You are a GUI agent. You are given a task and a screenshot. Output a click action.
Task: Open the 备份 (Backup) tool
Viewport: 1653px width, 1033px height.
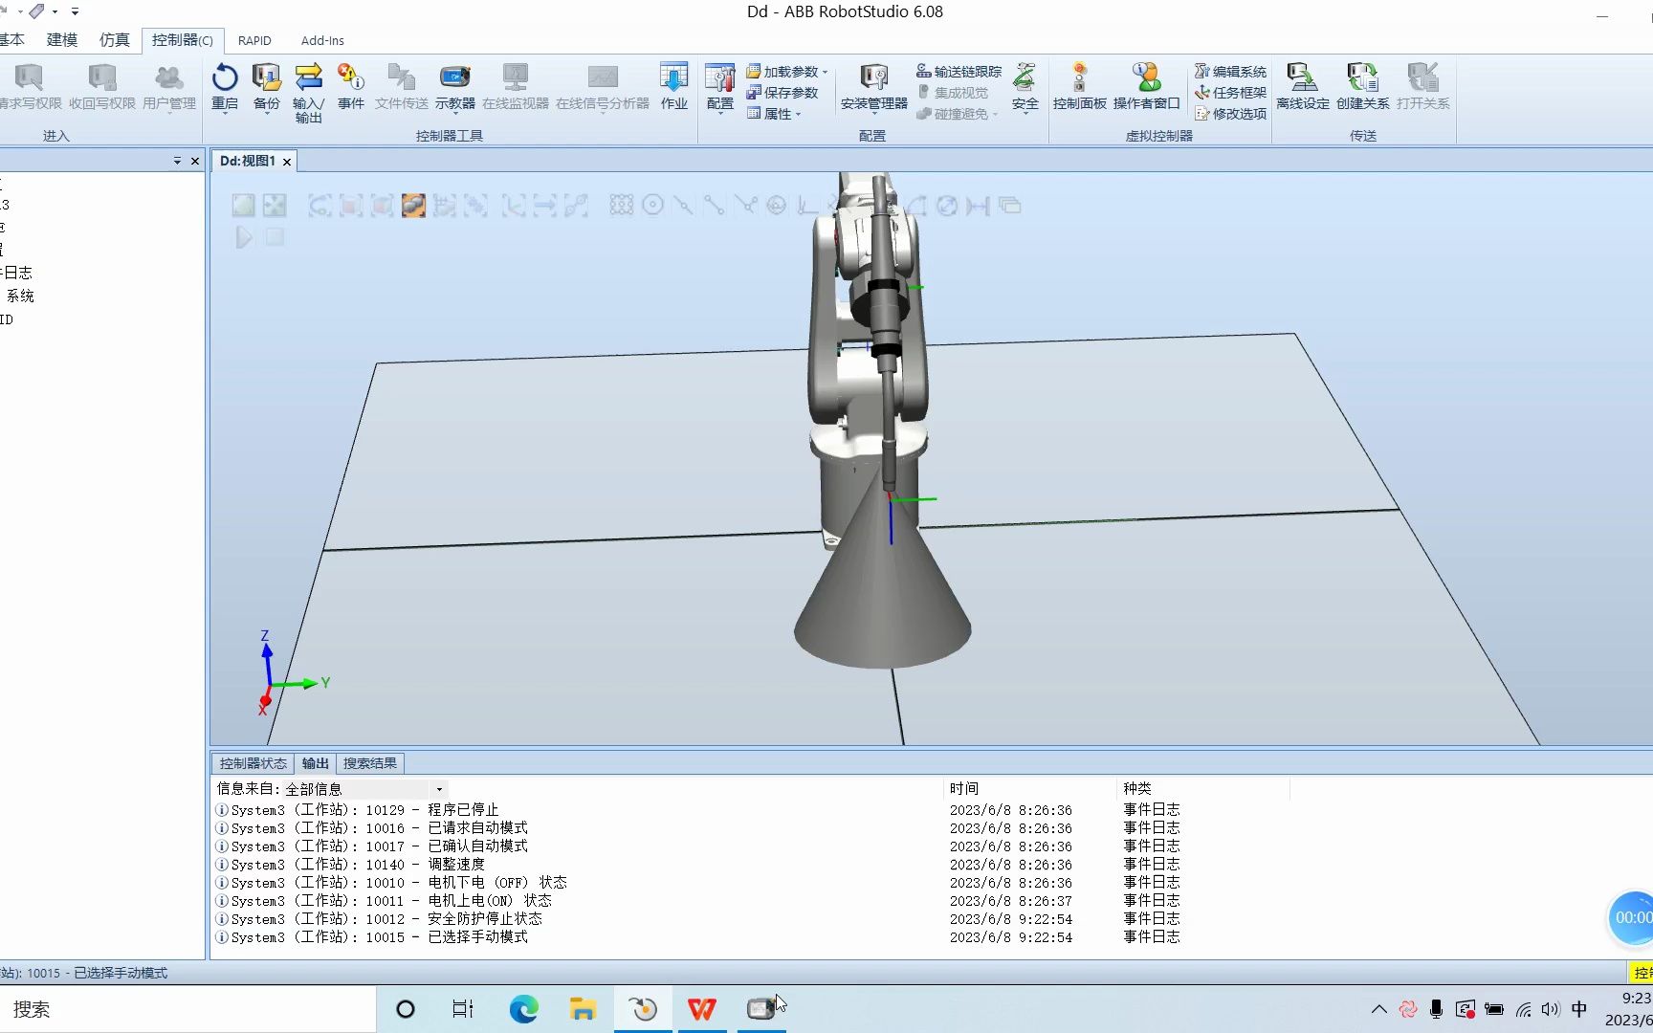(266, 87)
